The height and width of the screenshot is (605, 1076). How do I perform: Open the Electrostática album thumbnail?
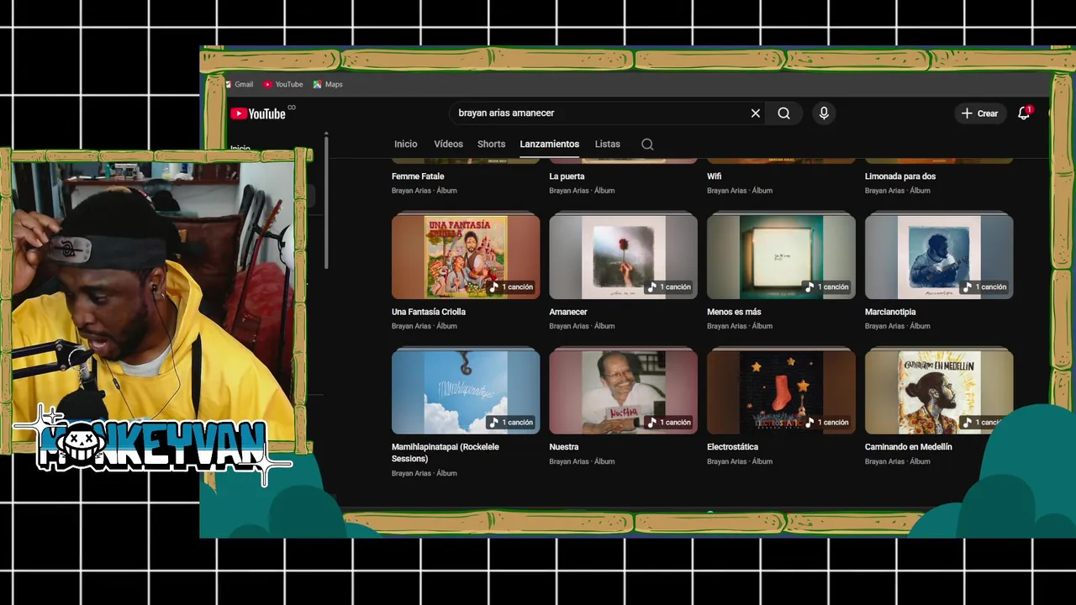pyautogui.click(x=781, y=392)
